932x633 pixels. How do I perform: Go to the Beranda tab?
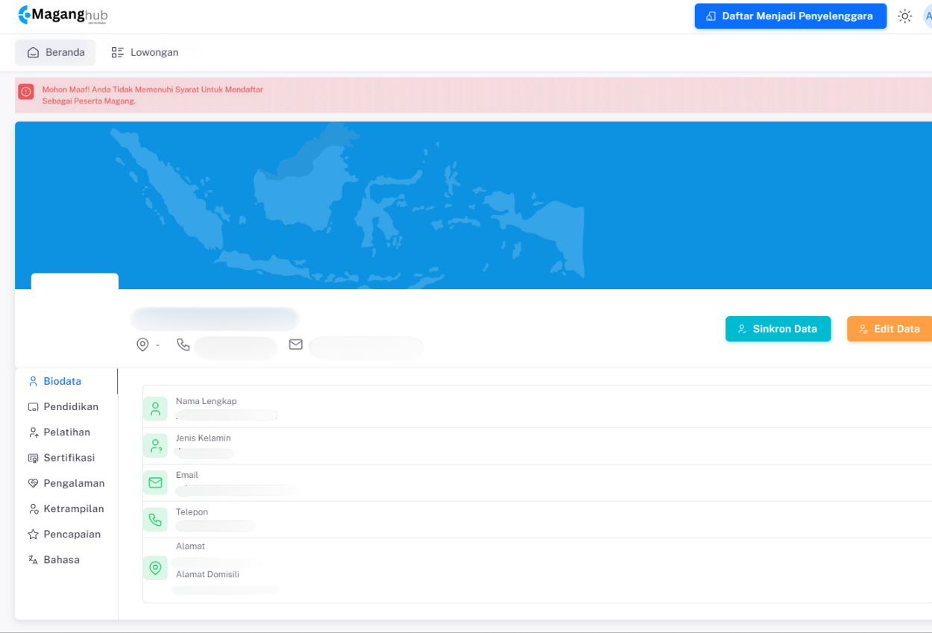pyautogui.click(x=55, y=53)
